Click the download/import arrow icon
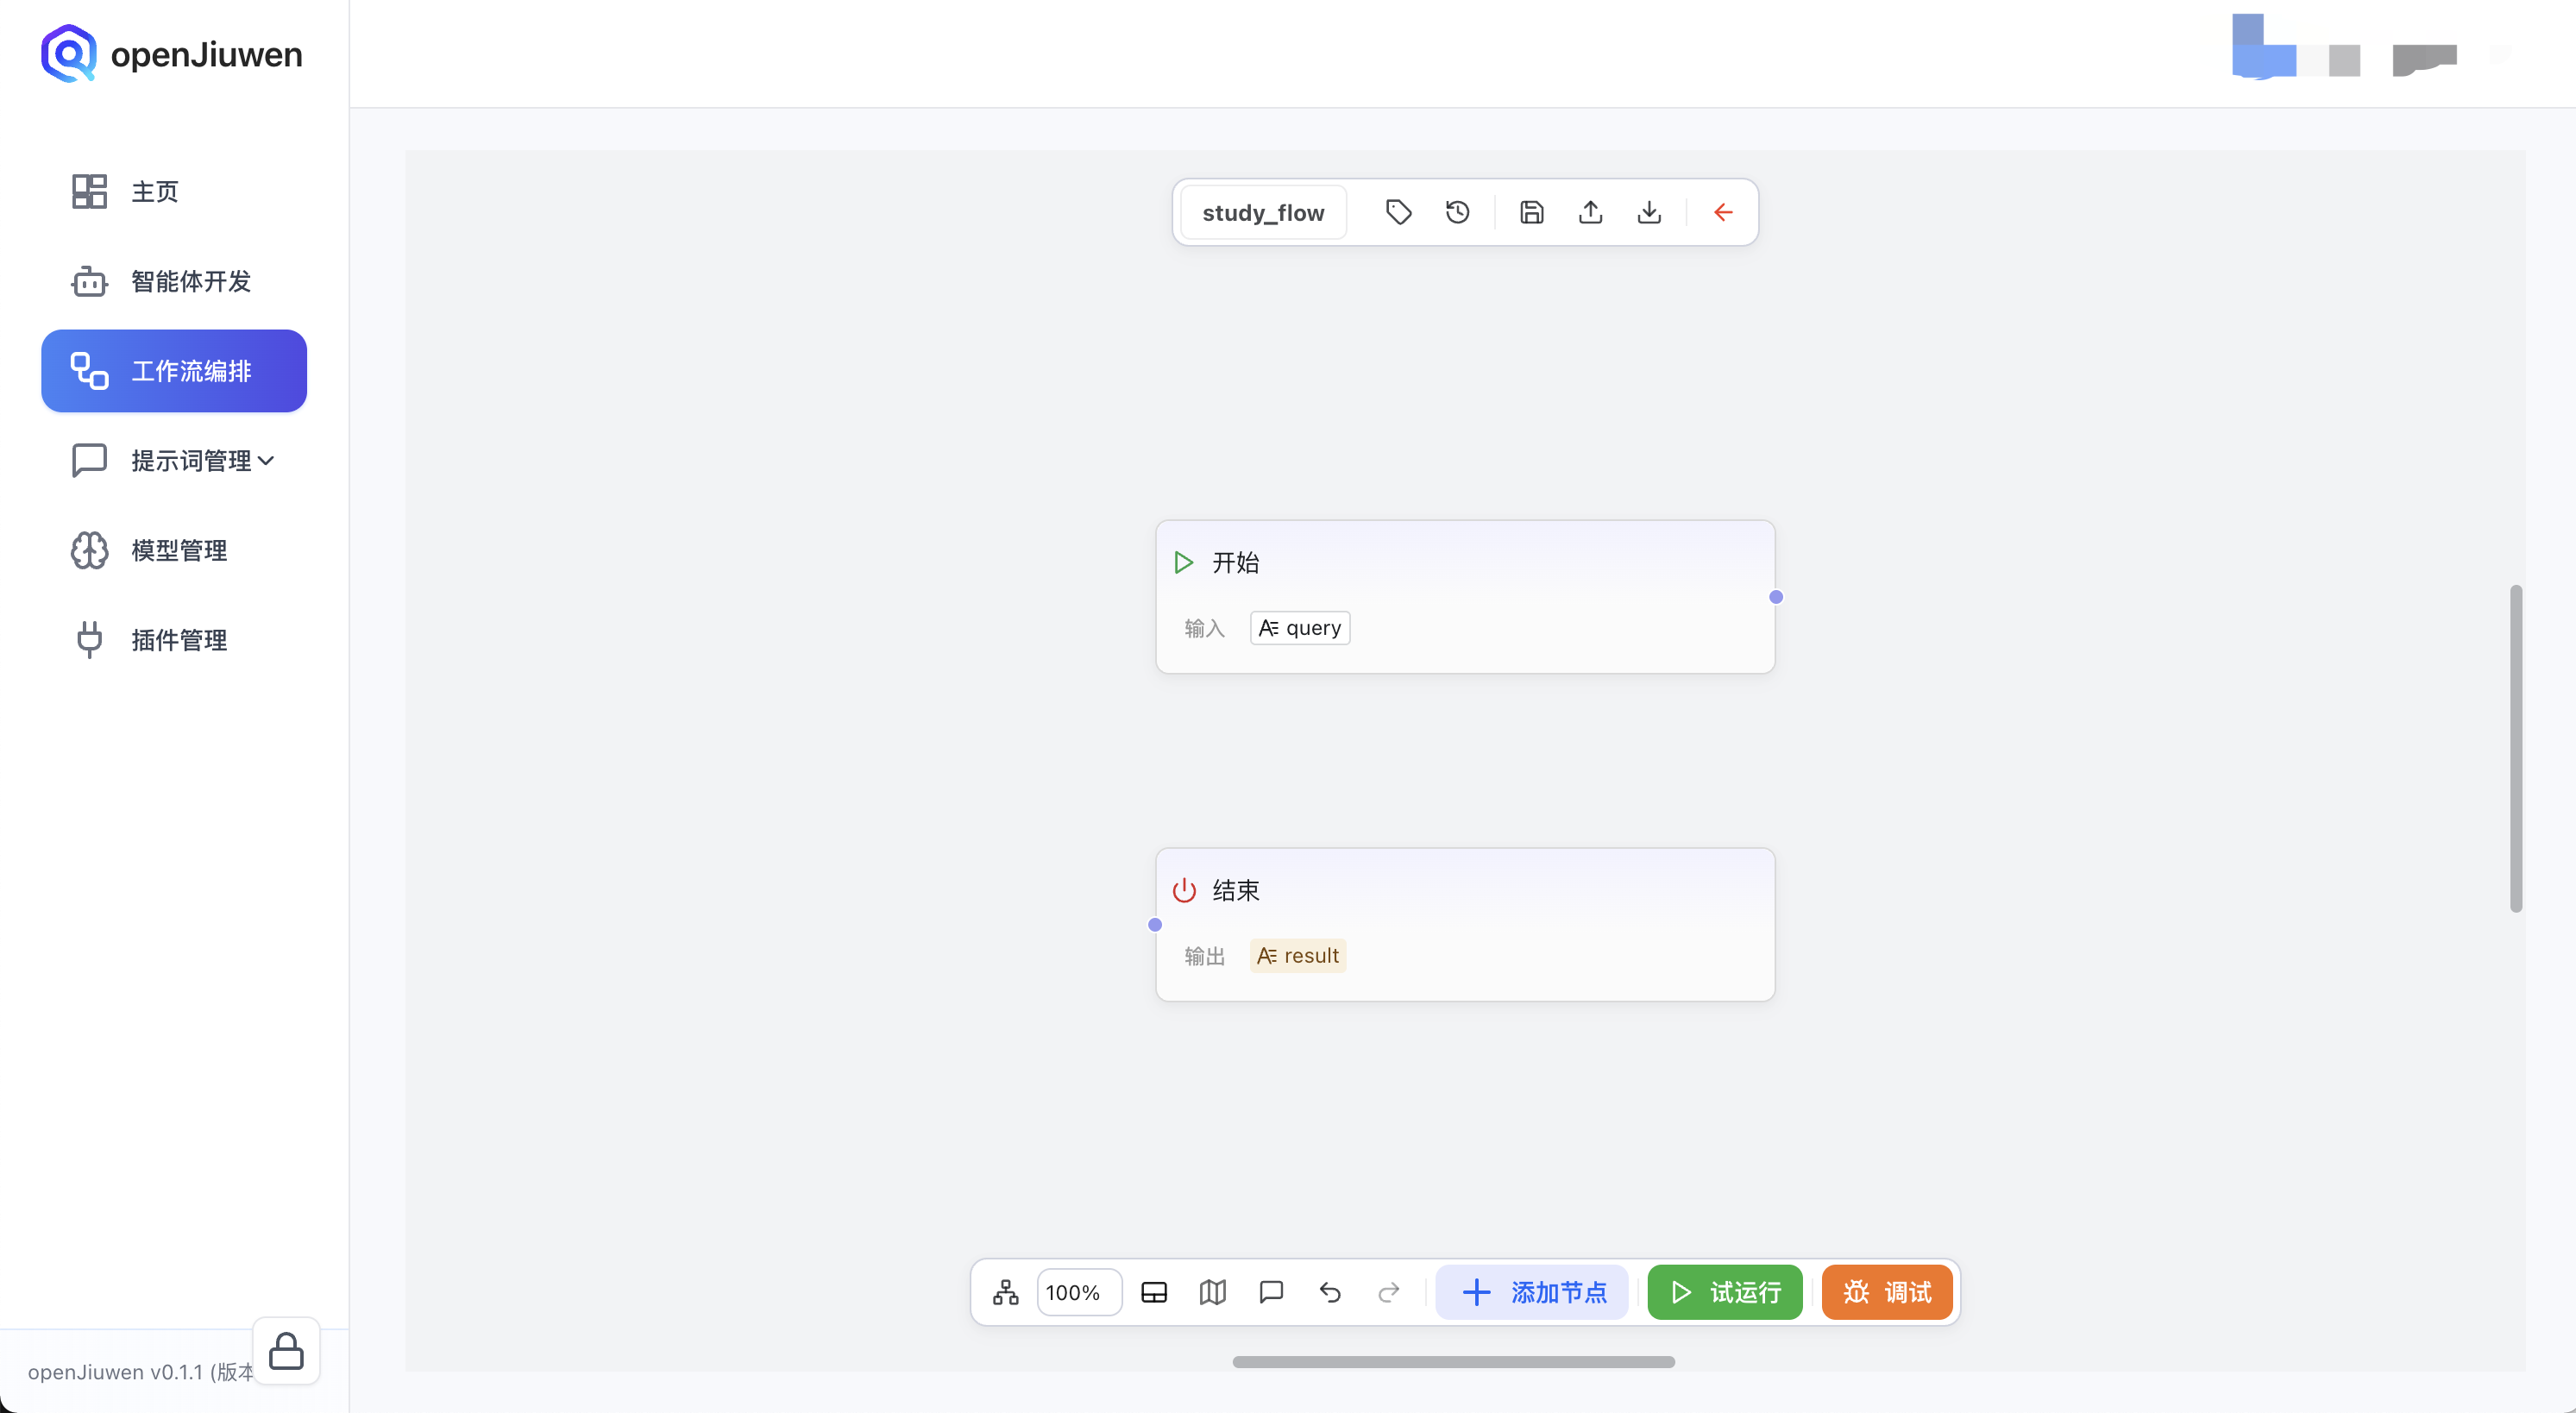Screen dimensions: 2576x1413 (x=1649, y=212)
